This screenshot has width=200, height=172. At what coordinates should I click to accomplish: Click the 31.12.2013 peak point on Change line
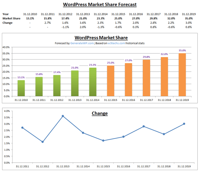63,116
